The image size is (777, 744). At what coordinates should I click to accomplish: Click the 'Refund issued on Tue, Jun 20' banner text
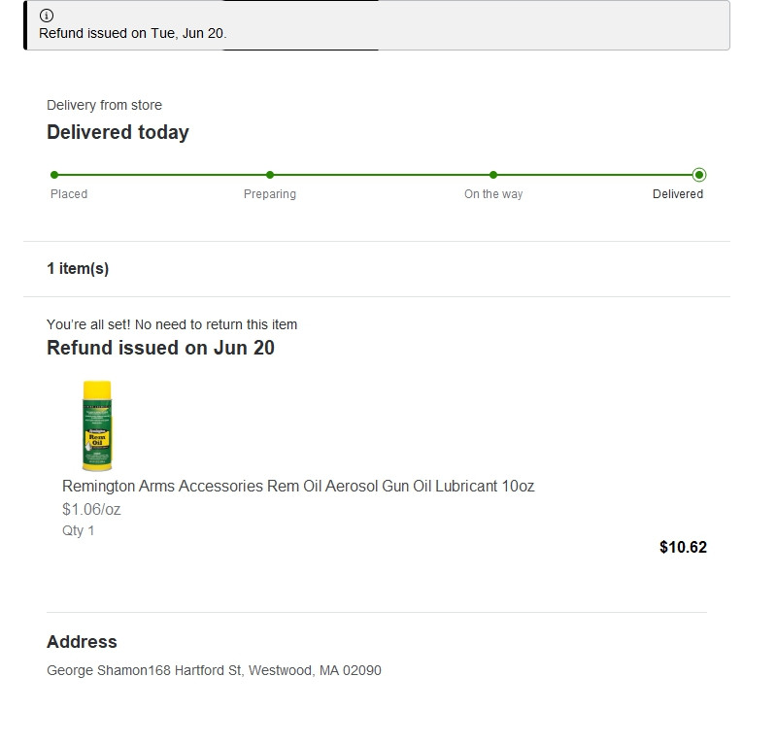coord(132,33)
